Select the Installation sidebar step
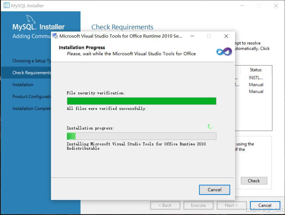This screenshot has height=215, width=285. [23, 84]
